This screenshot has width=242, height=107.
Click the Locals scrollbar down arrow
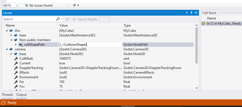click(x=196, y=88)
